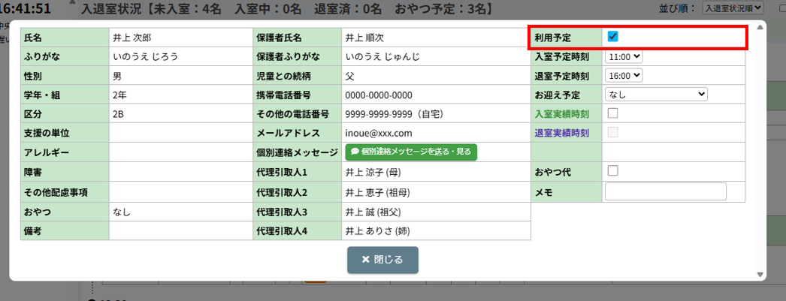Click 代理引取人1 entry 井上 涼子 (母)
The height and width of the screenshot is (301, 786).
click(x=376, y=172)
